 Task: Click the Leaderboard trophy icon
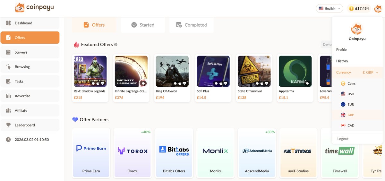pos(8,125)
